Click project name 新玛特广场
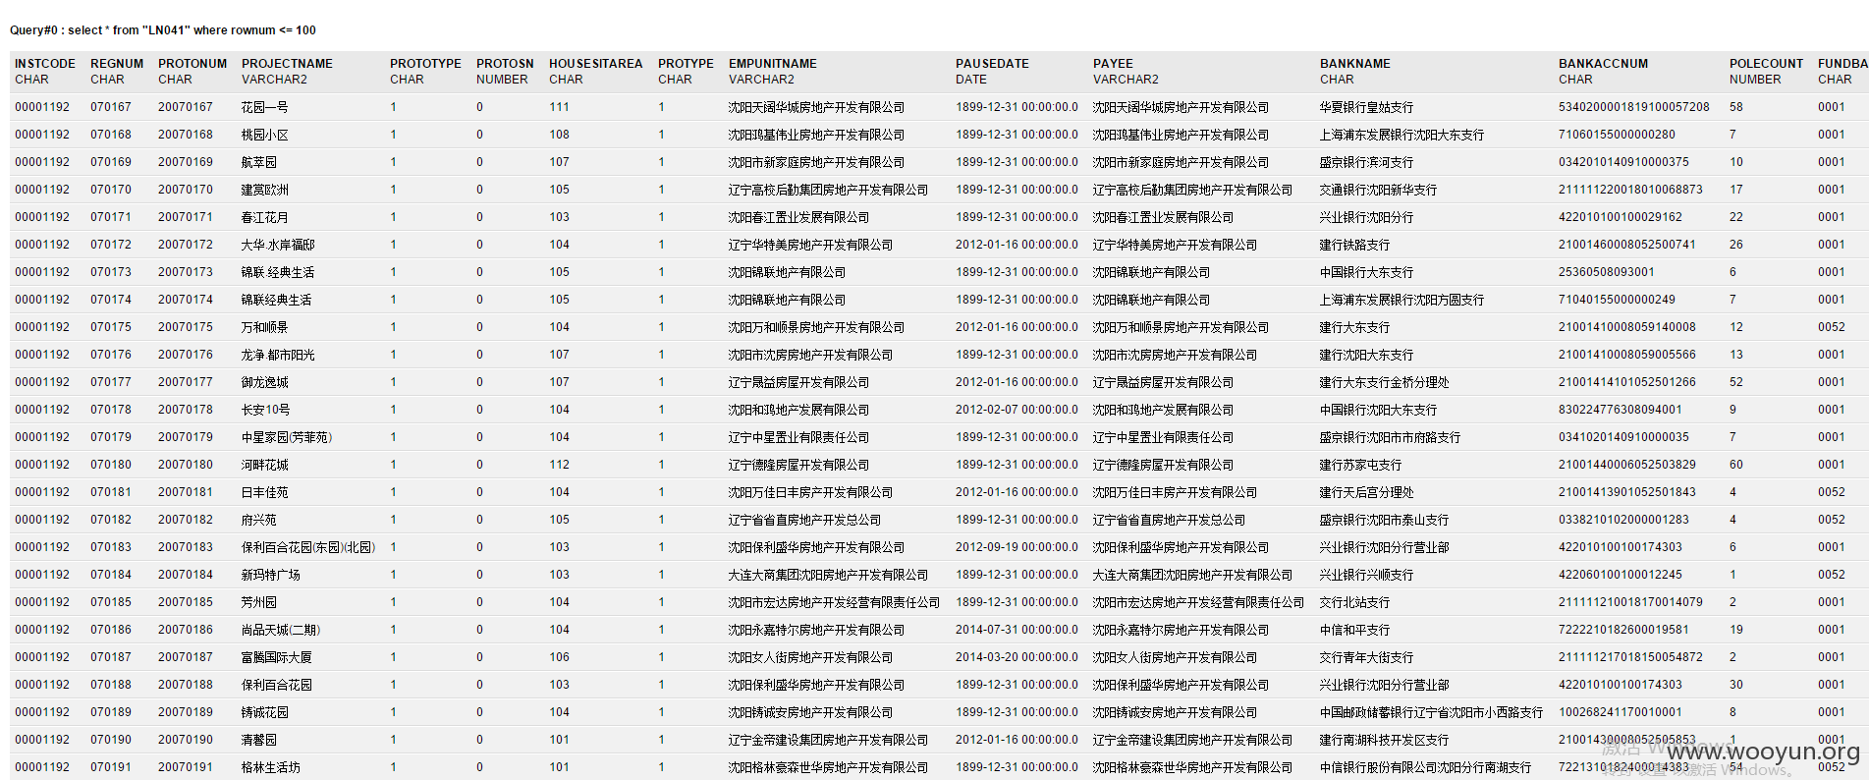Viewport: 1869px width, 780px height. tap(271, 575)
